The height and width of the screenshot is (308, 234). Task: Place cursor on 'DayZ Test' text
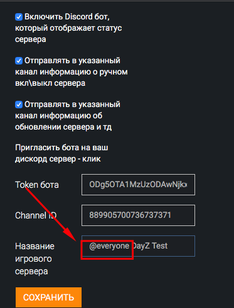(x=150, y=246)
